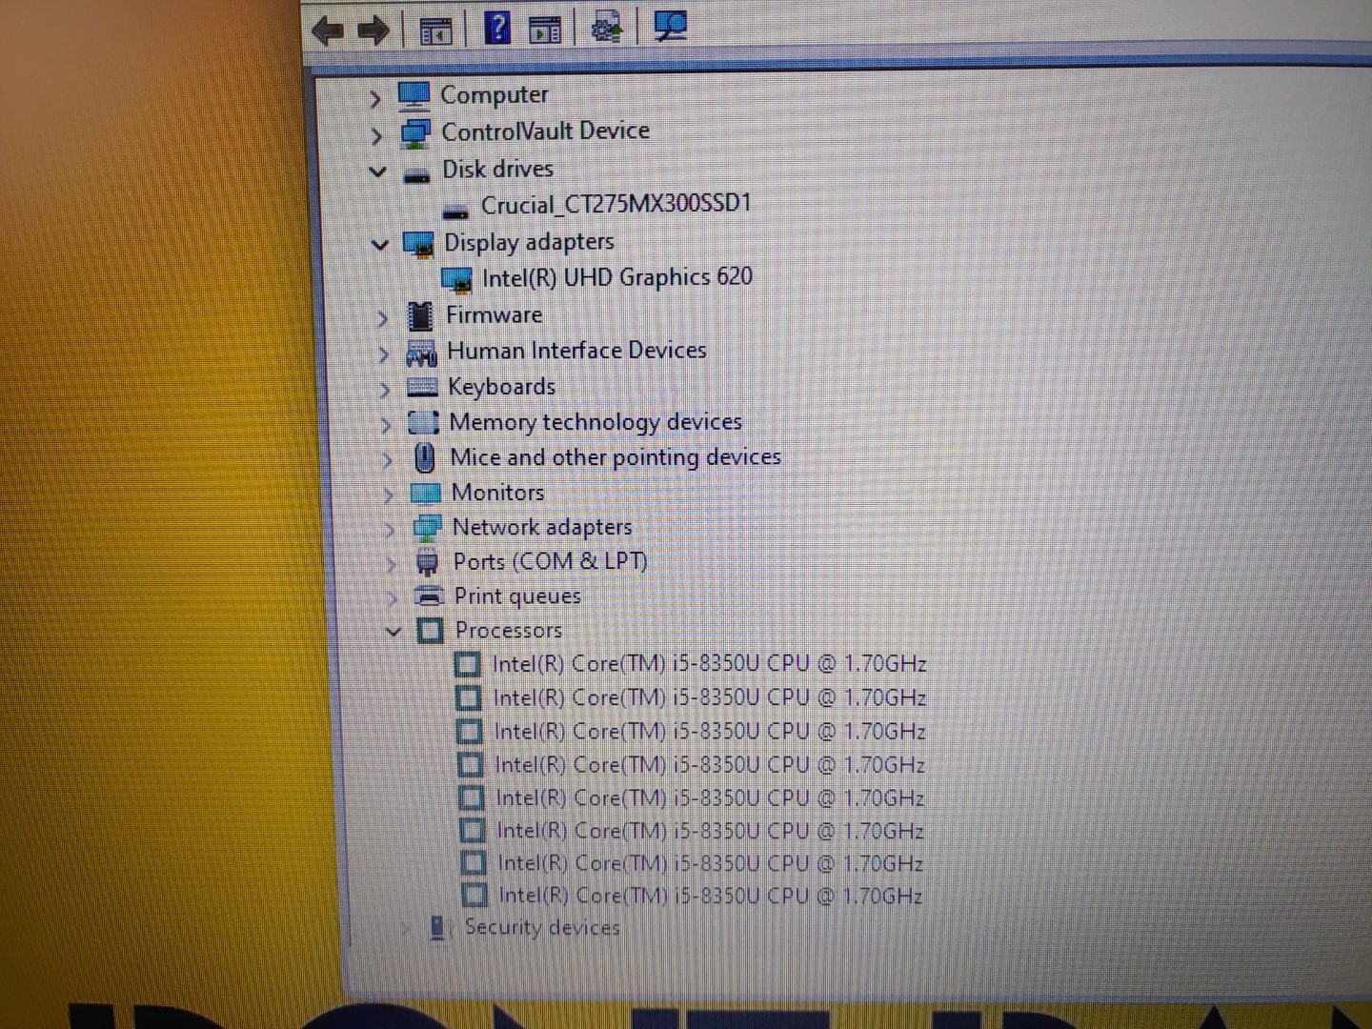The height and width of the screenshot is (1029, 1372).
Task: Click the mouse icon for pointing devices
Action: pos(425,458)
